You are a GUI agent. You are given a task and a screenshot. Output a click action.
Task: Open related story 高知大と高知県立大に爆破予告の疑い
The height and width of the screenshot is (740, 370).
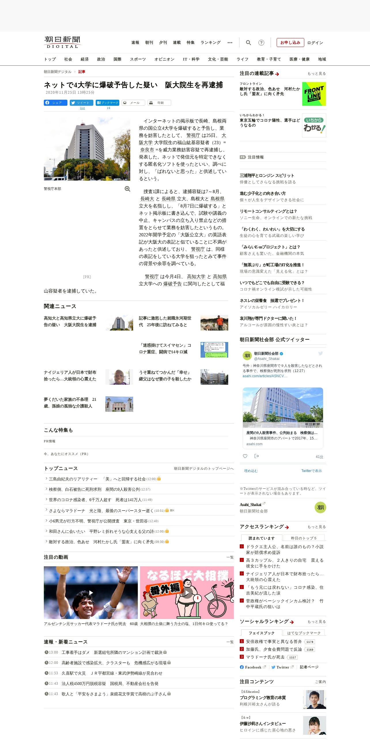point(70,321)
